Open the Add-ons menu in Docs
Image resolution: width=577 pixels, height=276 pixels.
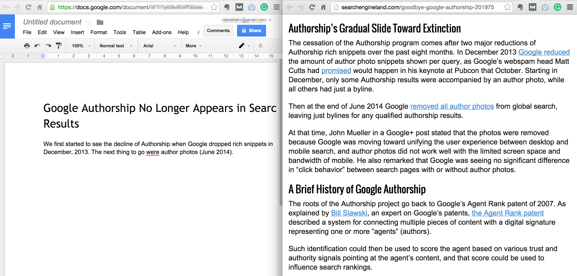tap(162, 32)
